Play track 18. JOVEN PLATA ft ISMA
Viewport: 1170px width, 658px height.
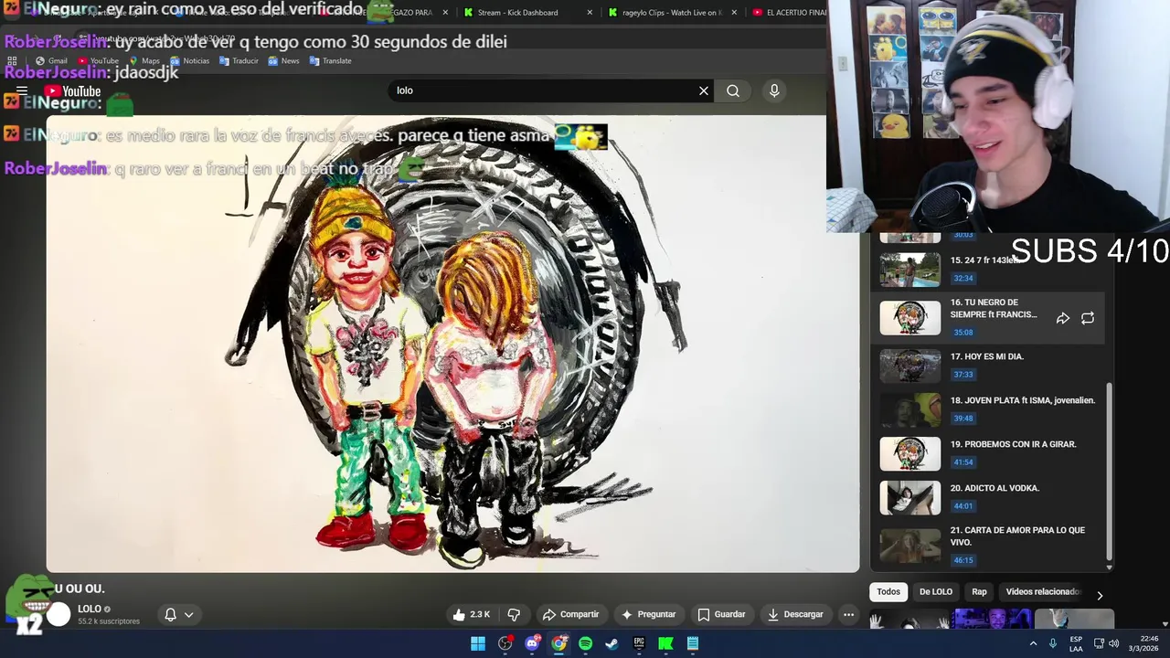tap(987, 409)
